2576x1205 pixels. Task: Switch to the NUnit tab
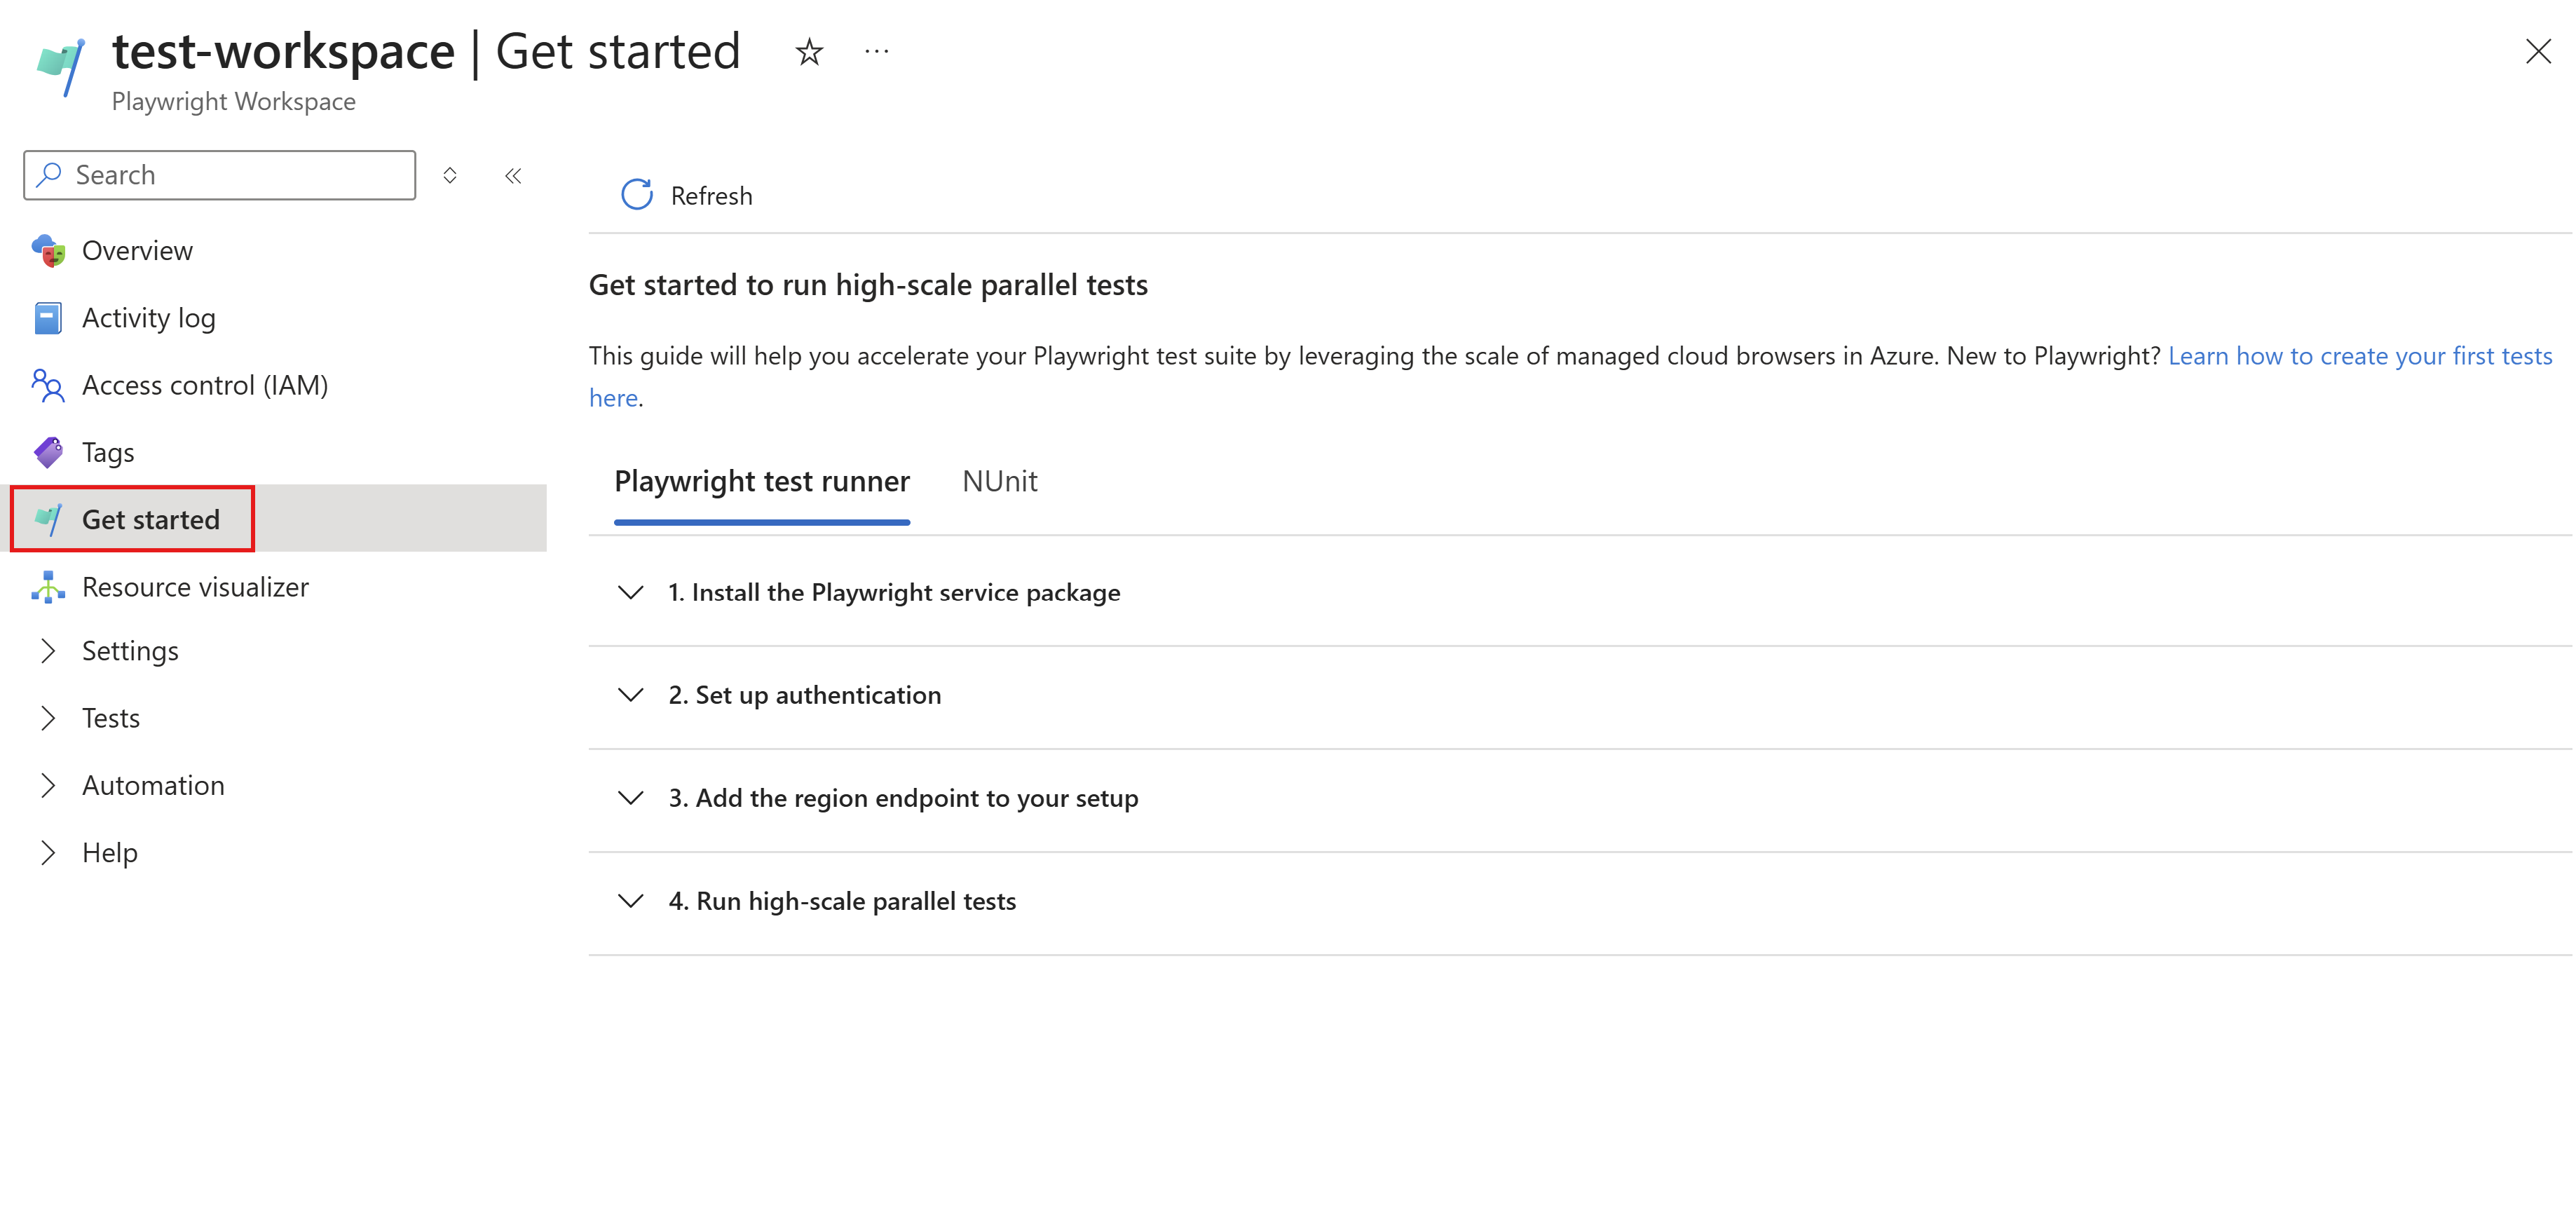pos(999,482)
